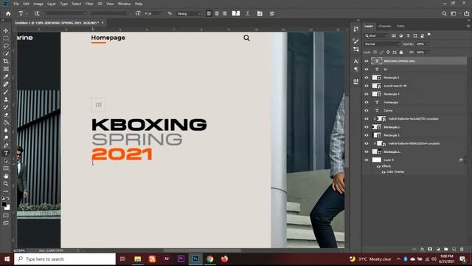Hide the Rectangle 4 layer
Screen dimensions: 472x266
click(367, 94)
